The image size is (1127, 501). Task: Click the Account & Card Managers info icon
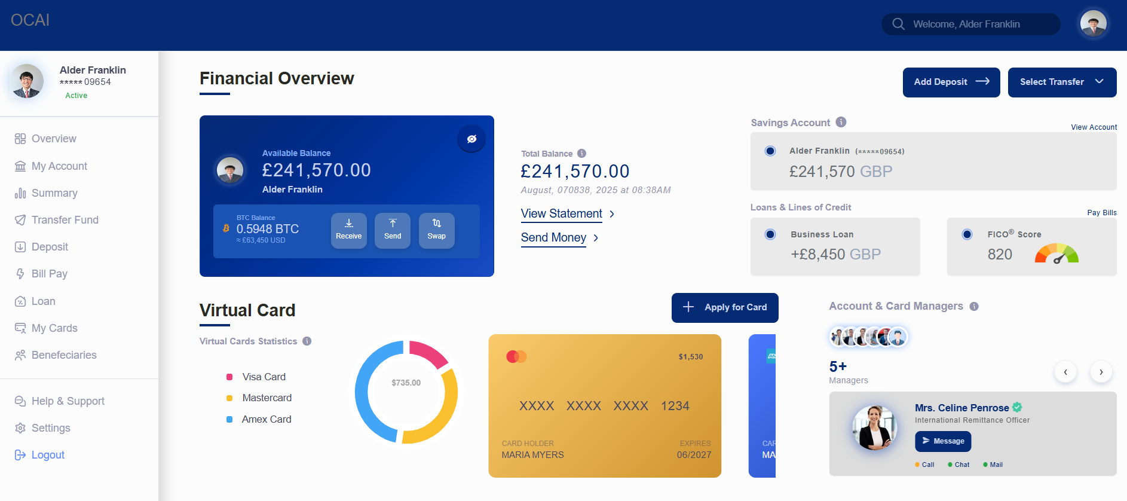pyautogui.click(x=973, y=307)
